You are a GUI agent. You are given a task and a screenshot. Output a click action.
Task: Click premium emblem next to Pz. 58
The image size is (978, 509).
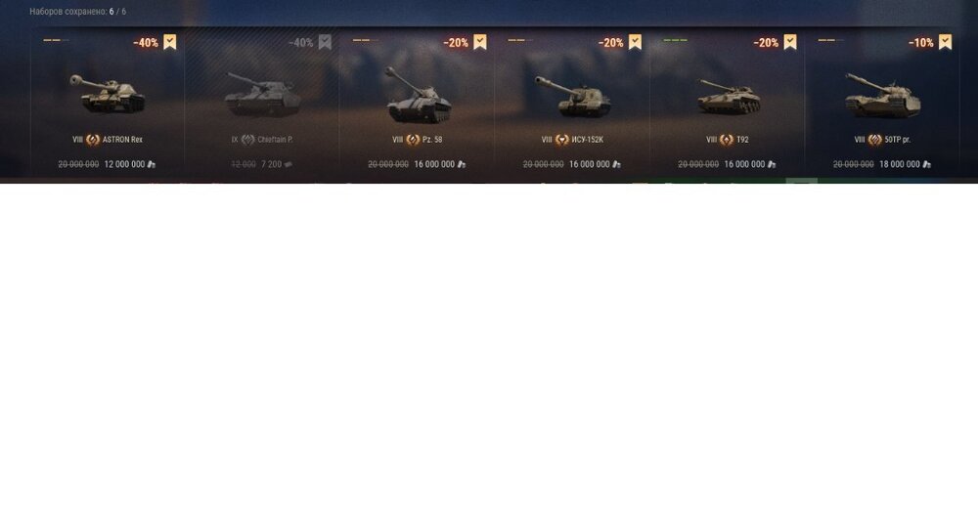click(x=413, y=140)
